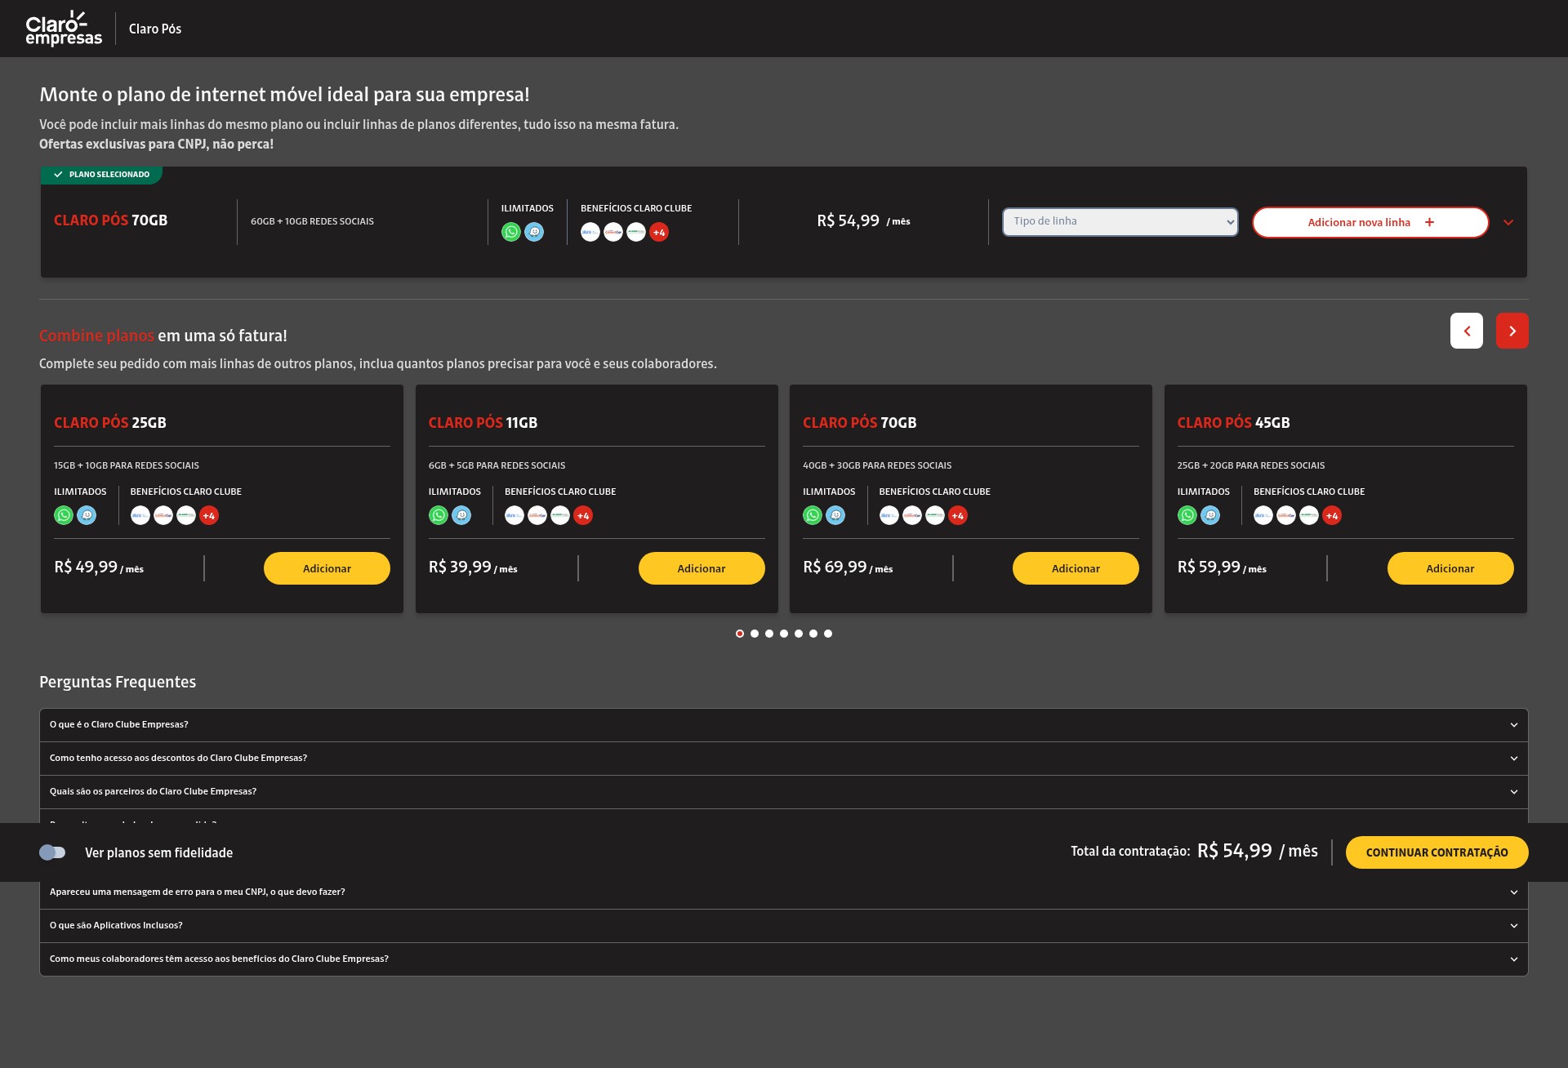Click WhatsApp icon in selected plan row
Viewport: 1568px width, 1068px height.
(511, 232)
